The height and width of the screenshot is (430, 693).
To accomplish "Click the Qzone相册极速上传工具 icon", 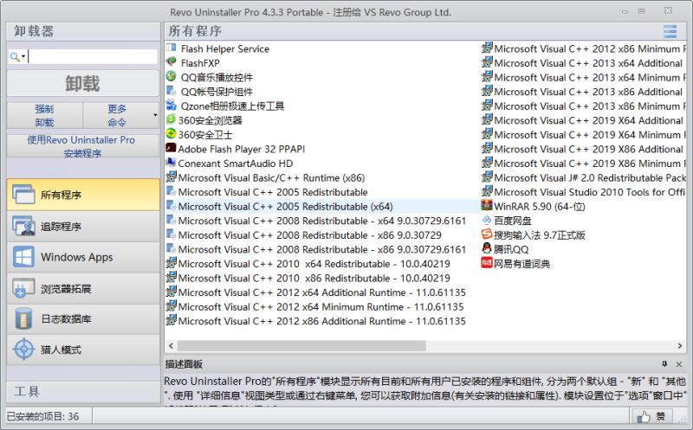I will 171,105.
